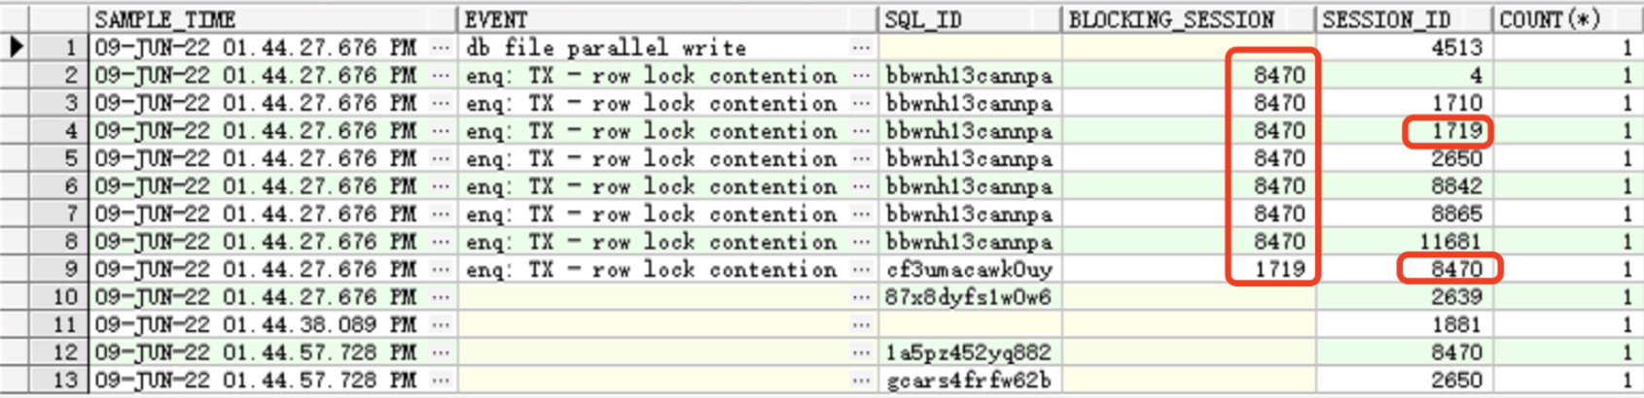1644x398 pixels.
Task: Click the SAMPLE_TIME column header
Action: [x=272, y=18]
